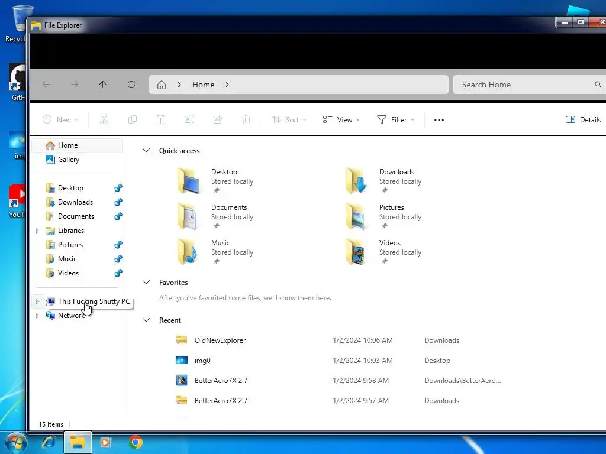
Task: Open the View dropdown menu
Action: click(341, 119)
